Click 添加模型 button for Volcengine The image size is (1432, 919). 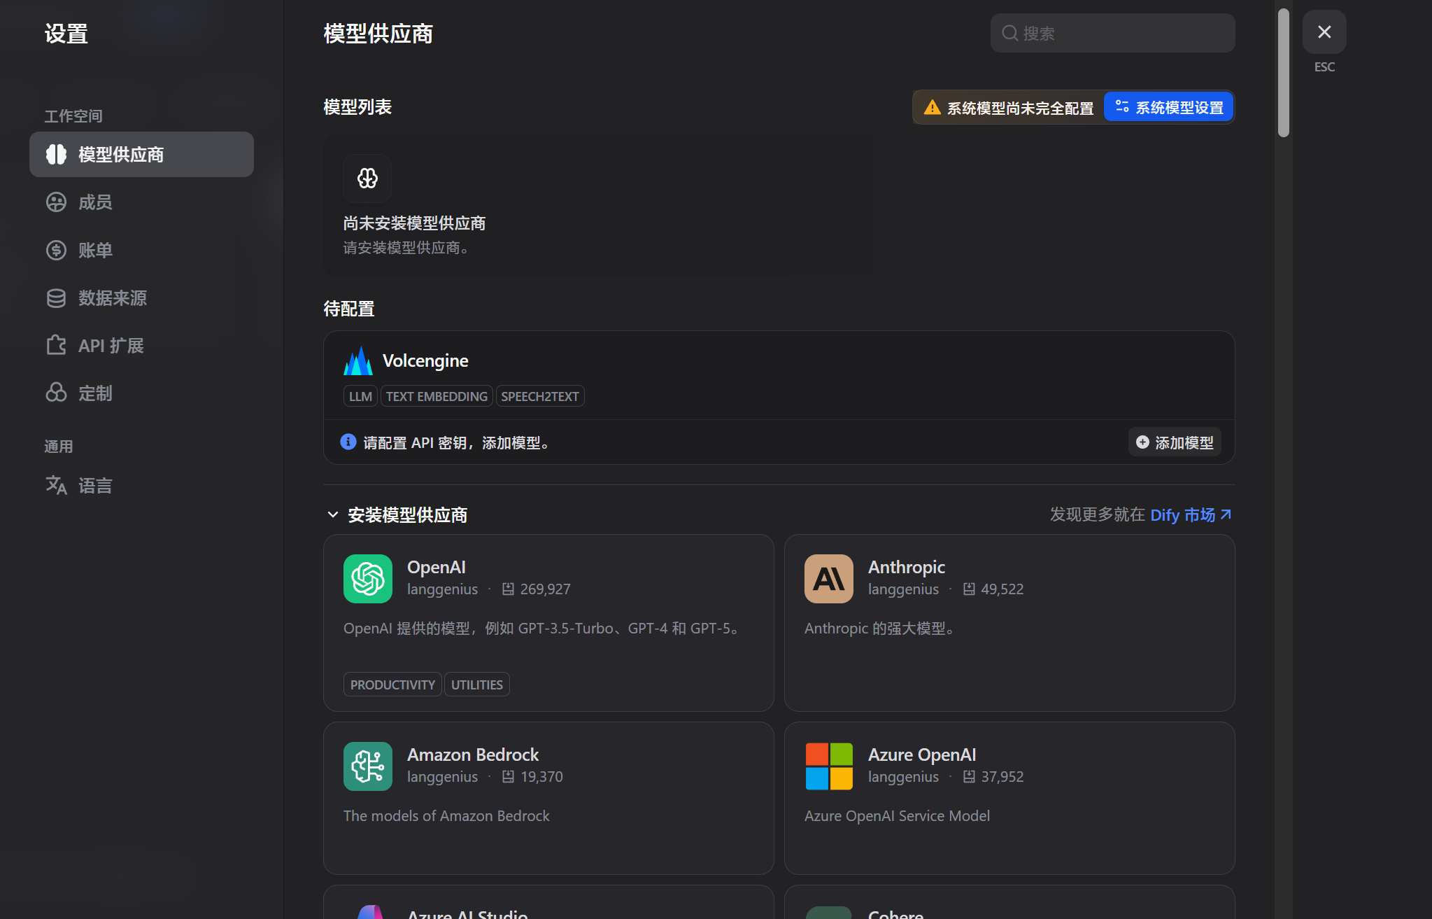(x=1175, y=442)
